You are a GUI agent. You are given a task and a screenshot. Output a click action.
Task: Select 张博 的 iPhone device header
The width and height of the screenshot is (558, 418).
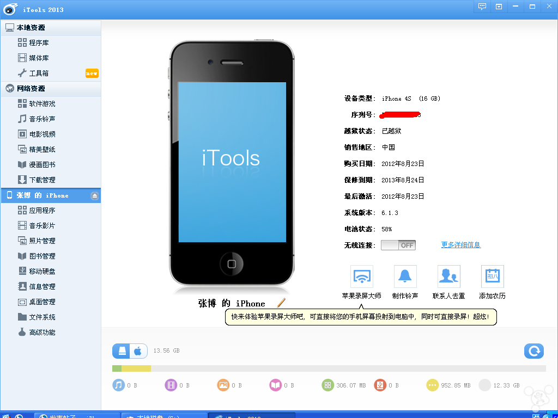[x=51, y=195]
